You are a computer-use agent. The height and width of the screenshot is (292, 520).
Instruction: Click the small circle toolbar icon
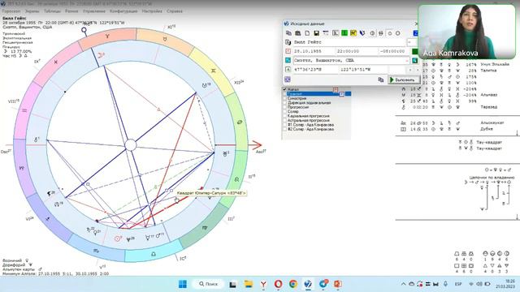pos(390,33)
